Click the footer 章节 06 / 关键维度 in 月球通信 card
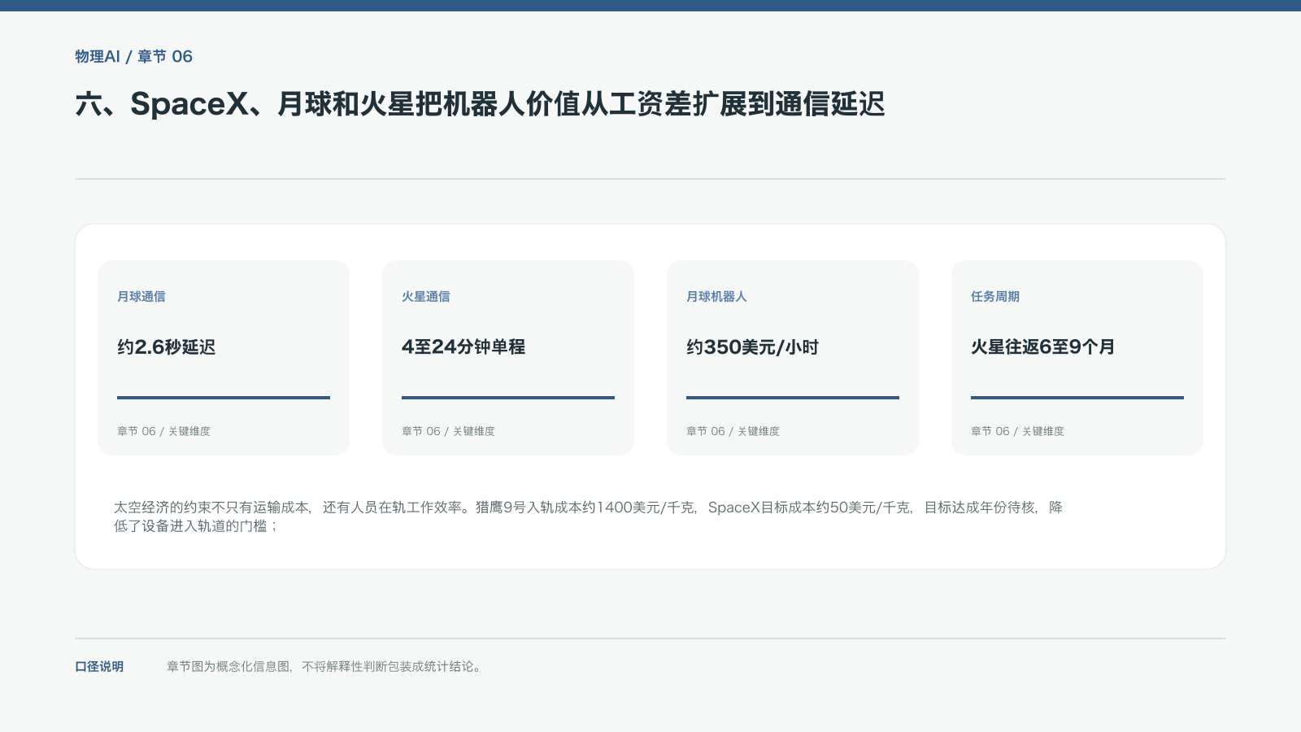The height and width of the screenshot is (732, 1301). coord(163,431)
